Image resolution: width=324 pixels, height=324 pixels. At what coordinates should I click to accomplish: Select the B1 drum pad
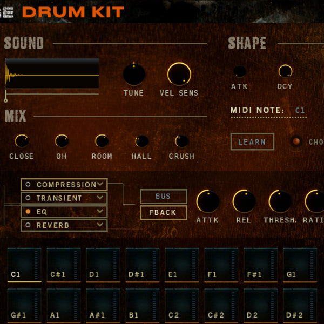click(x=143, y=306)
